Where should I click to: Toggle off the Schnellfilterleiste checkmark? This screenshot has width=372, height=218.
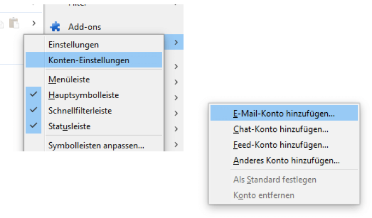coord(34,110)
